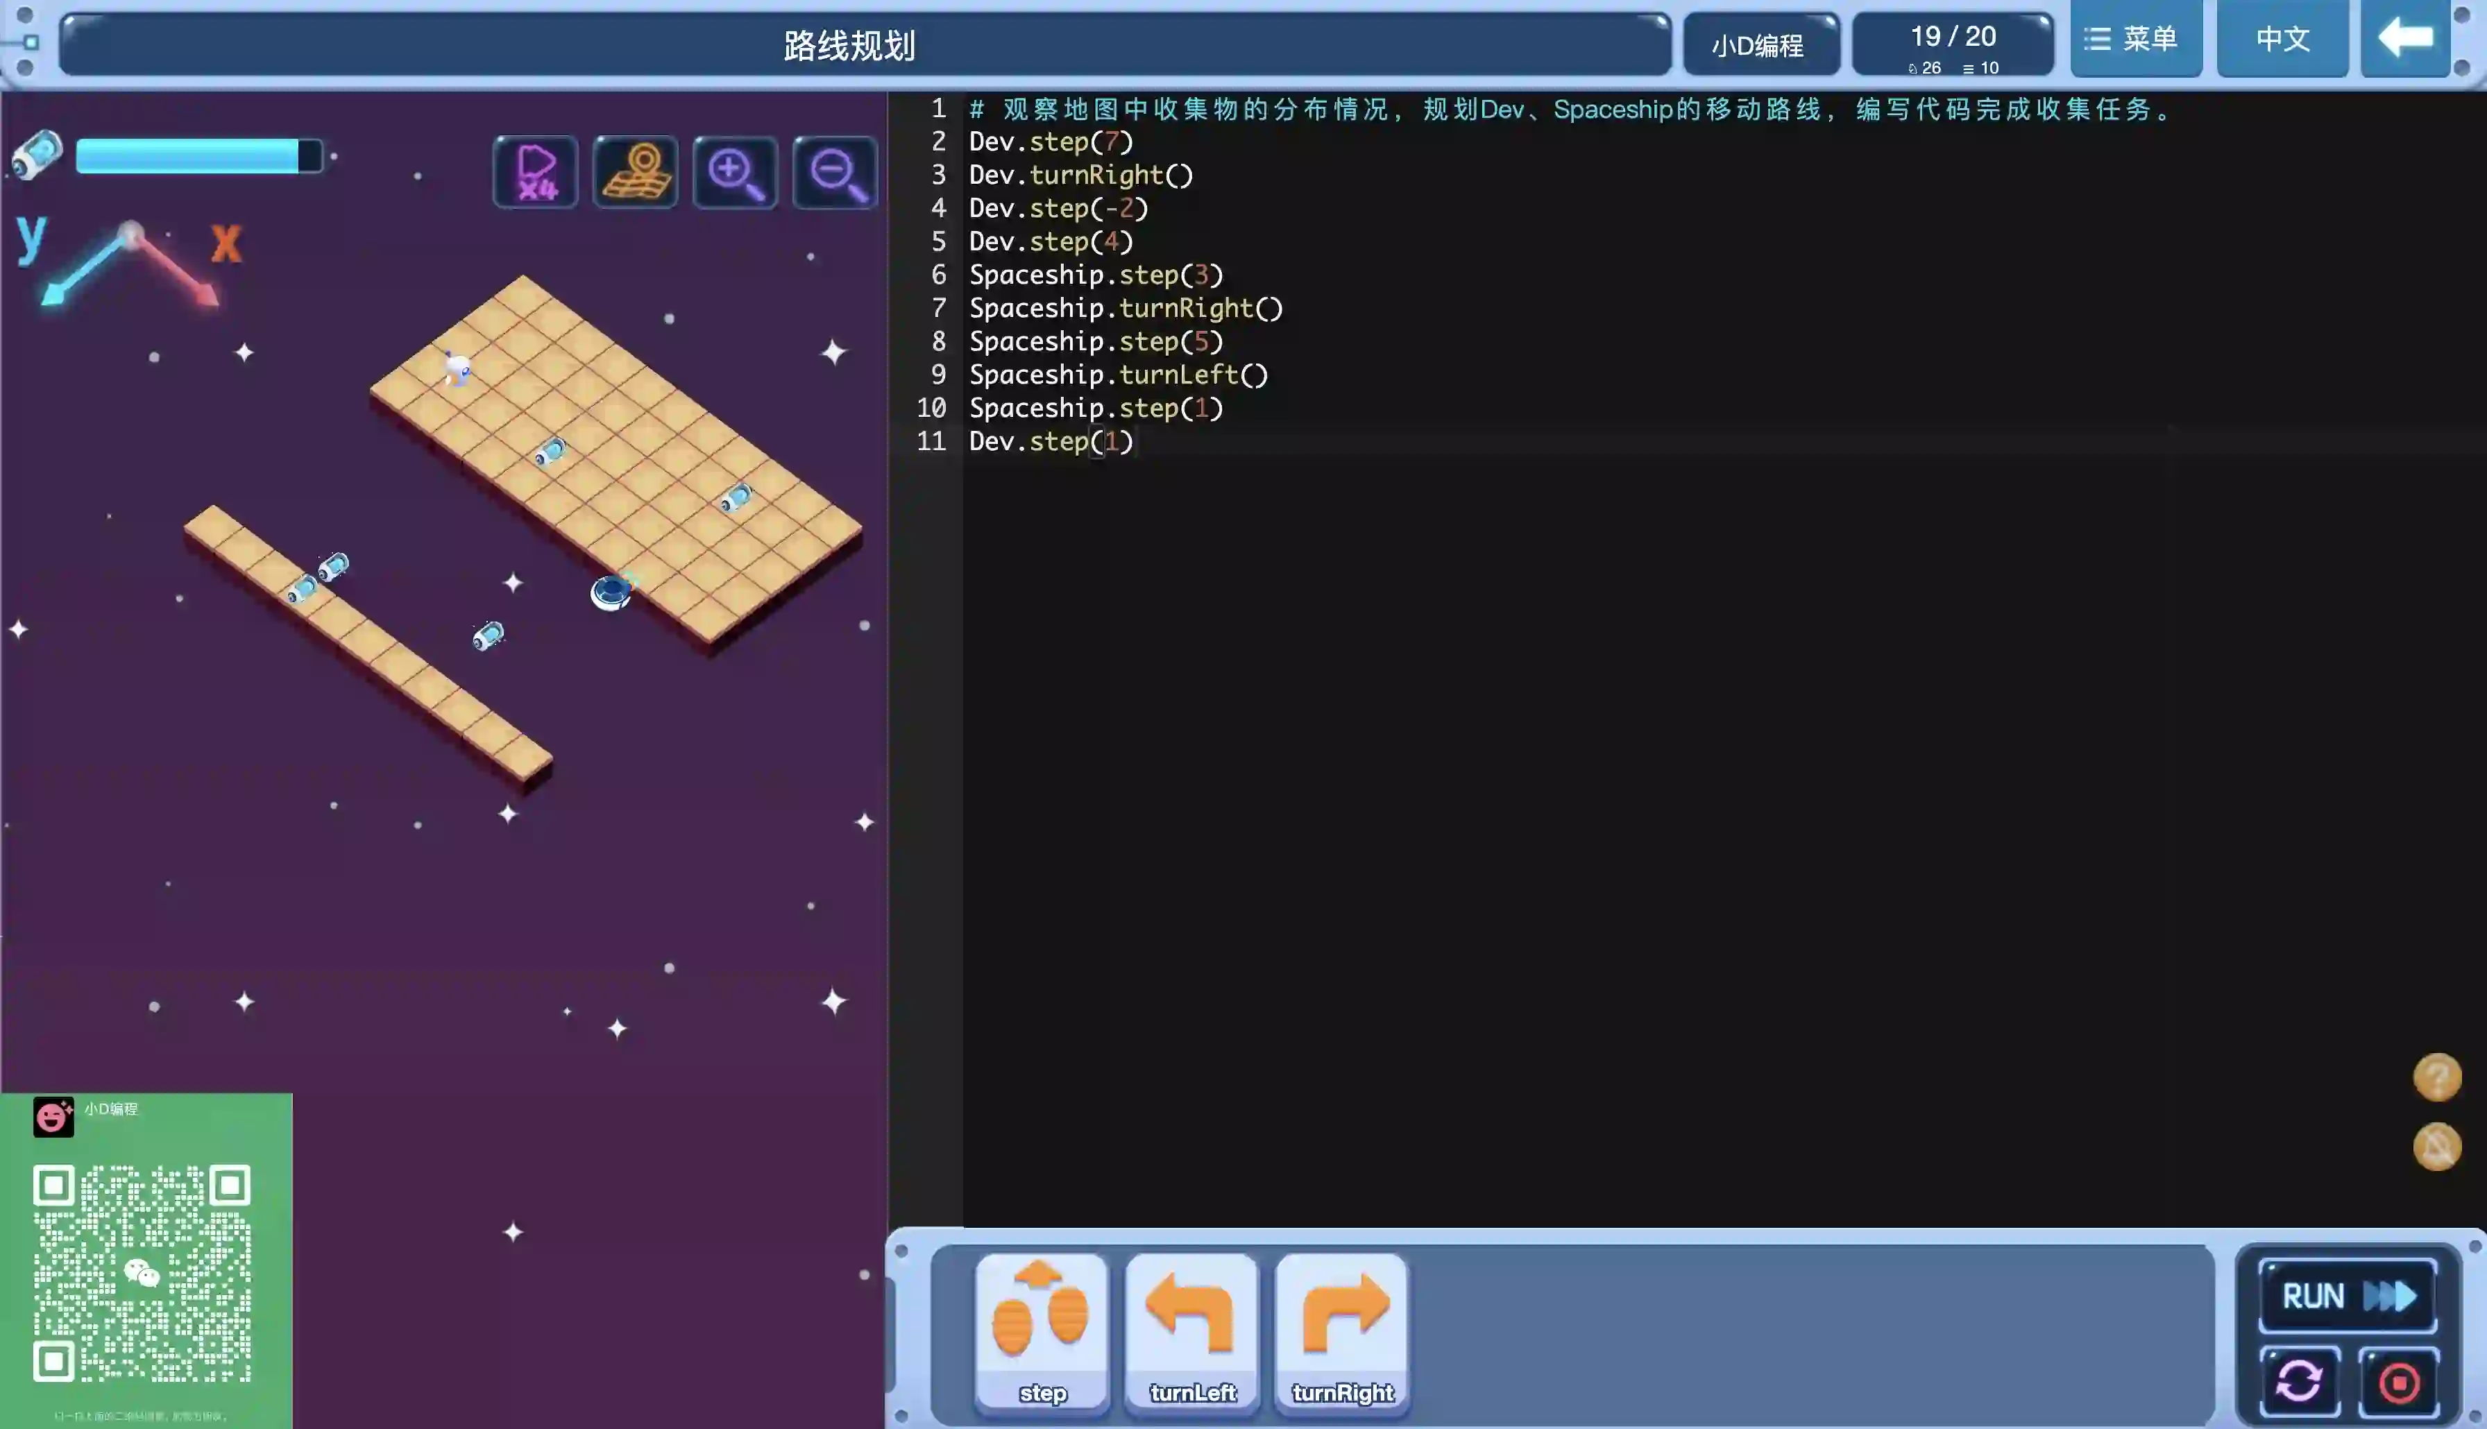Toggle the notification bell mute icon
Image resolution: width=2487 pixels, height=1429 pixels.
point(2436,1147)
